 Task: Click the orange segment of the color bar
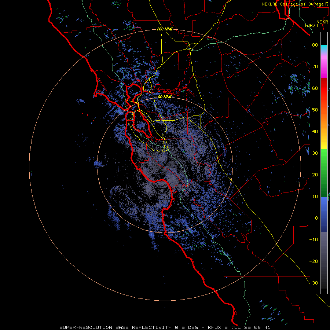[324, 120]
